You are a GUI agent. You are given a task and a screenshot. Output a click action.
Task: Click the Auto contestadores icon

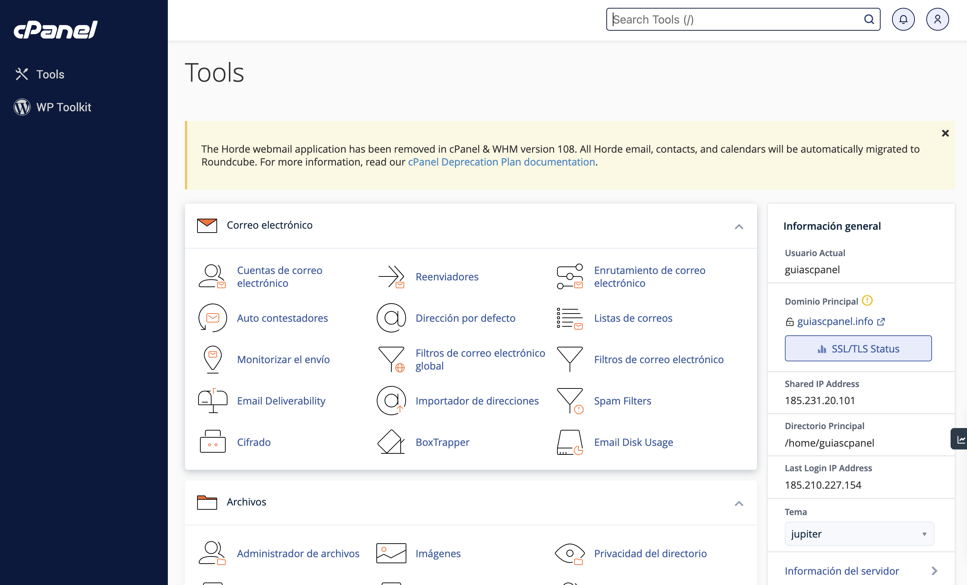pos(212,317)
